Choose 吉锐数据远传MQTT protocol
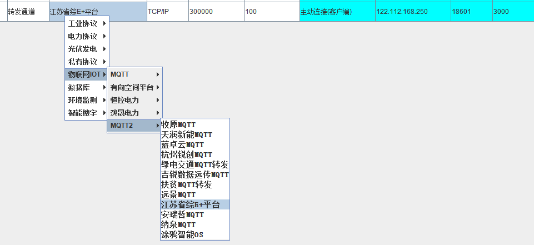 click(x=195, y=174)
